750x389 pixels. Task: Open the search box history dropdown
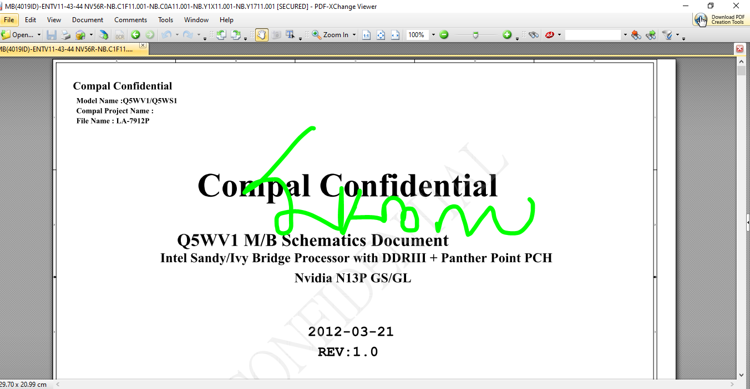625,35
